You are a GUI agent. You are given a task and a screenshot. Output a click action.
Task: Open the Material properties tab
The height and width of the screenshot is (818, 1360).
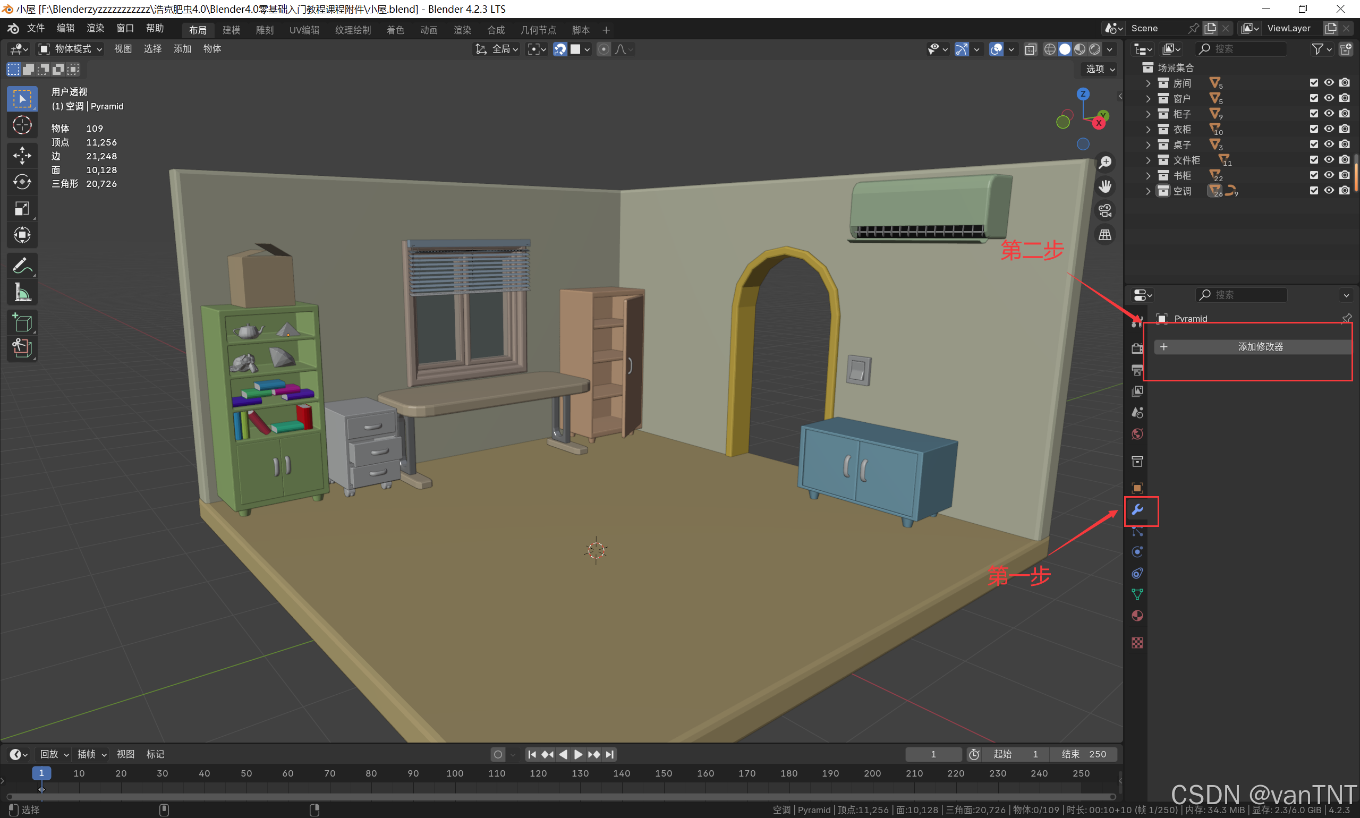tap(1137, 616)
